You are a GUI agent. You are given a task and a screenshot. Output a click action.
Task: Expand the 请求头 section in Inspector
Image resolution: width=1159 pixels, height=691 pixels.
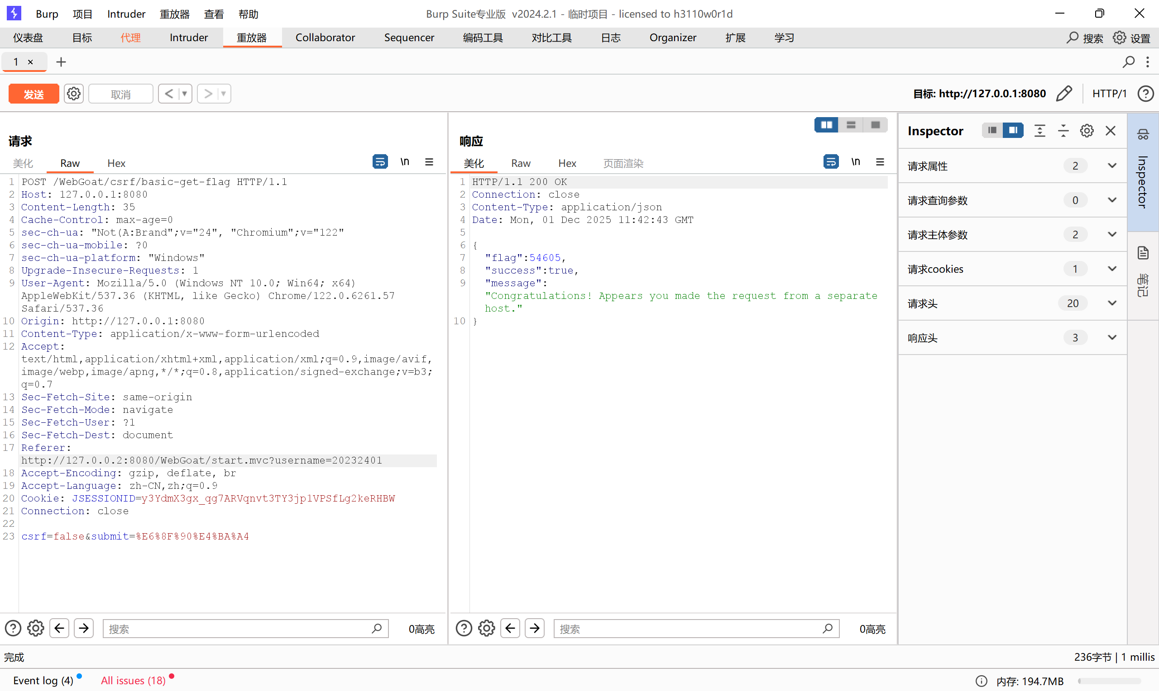point(1112,303)
